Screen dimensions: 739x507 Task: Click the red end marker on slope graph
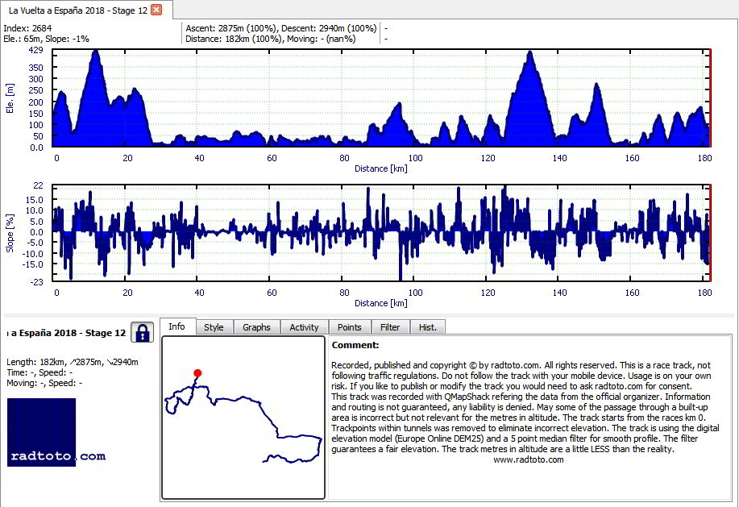click(710, 233)
